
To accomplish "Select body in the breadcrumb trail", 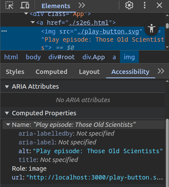I will [33, 57].
